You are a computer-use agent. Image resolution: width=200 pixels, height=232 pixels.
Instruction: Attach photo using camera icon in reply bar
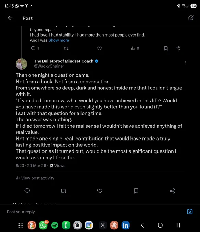pyautogui.click(x=190, y=212)
